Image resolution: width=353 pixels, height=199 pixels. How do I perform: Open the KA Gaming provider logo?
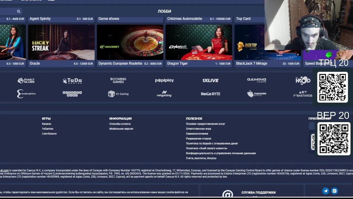pyautogui.click(x=118, y=94)
